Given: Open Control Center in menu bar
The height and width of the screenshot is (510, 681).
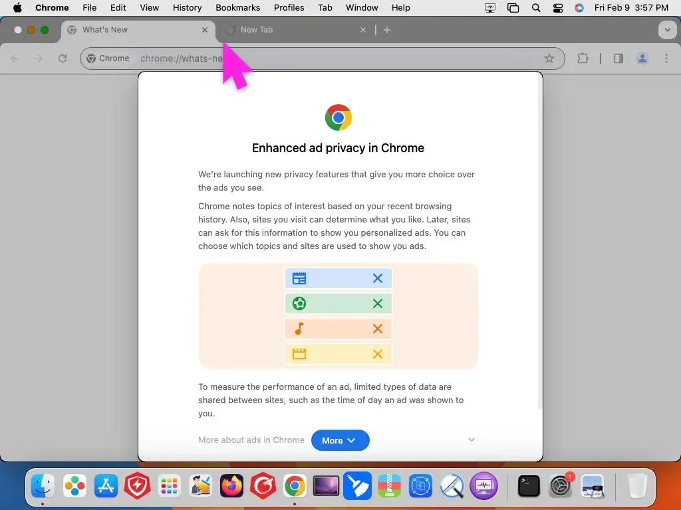Looking at the screenshot, I should tap(558, 8).
